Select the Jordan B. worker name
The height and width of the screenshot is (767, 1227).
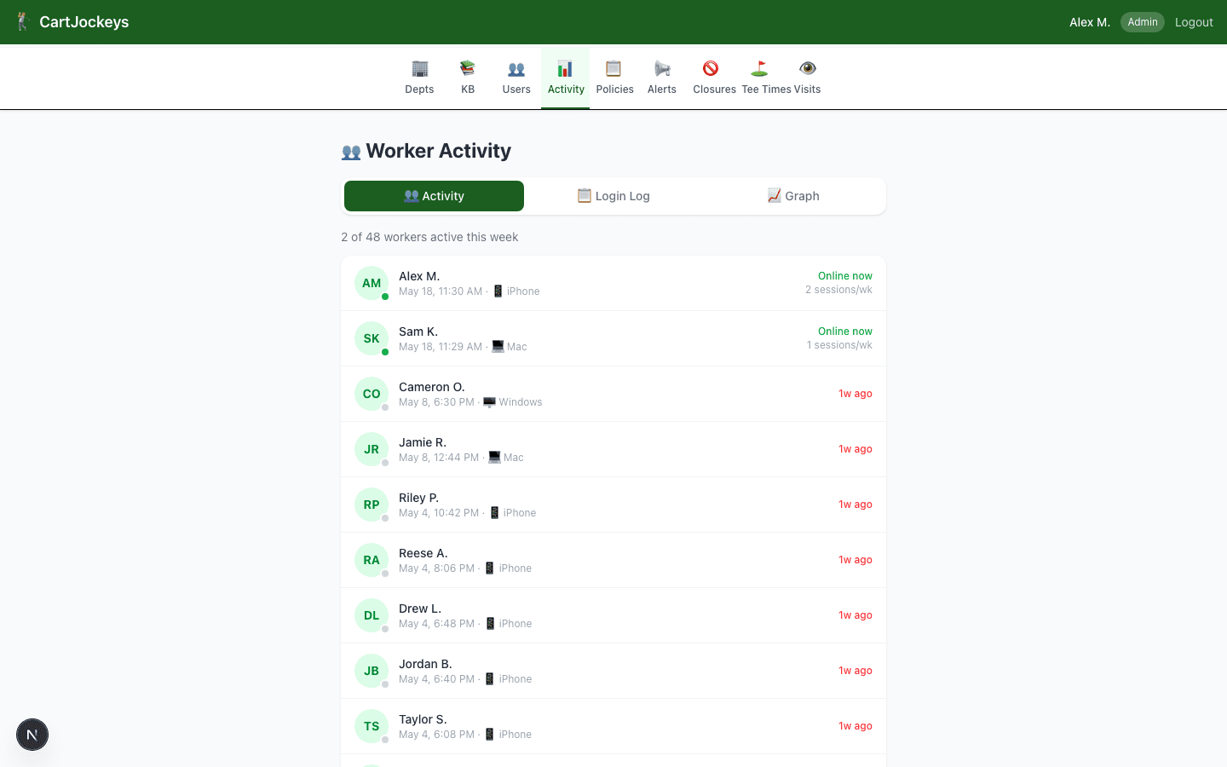tap(425, 664)
